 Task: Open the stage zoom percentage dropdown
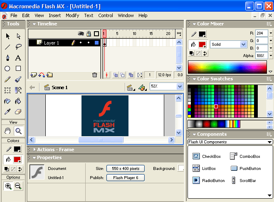pos(180,86)
